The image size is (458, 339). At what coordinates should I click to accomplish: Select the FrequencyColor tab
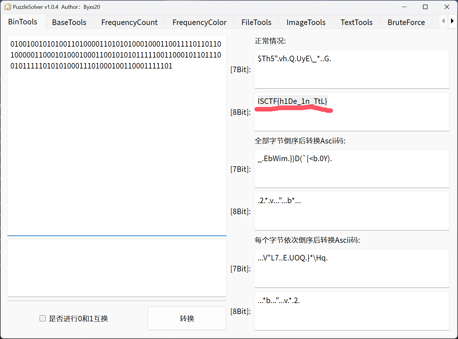tap(199, 22)
